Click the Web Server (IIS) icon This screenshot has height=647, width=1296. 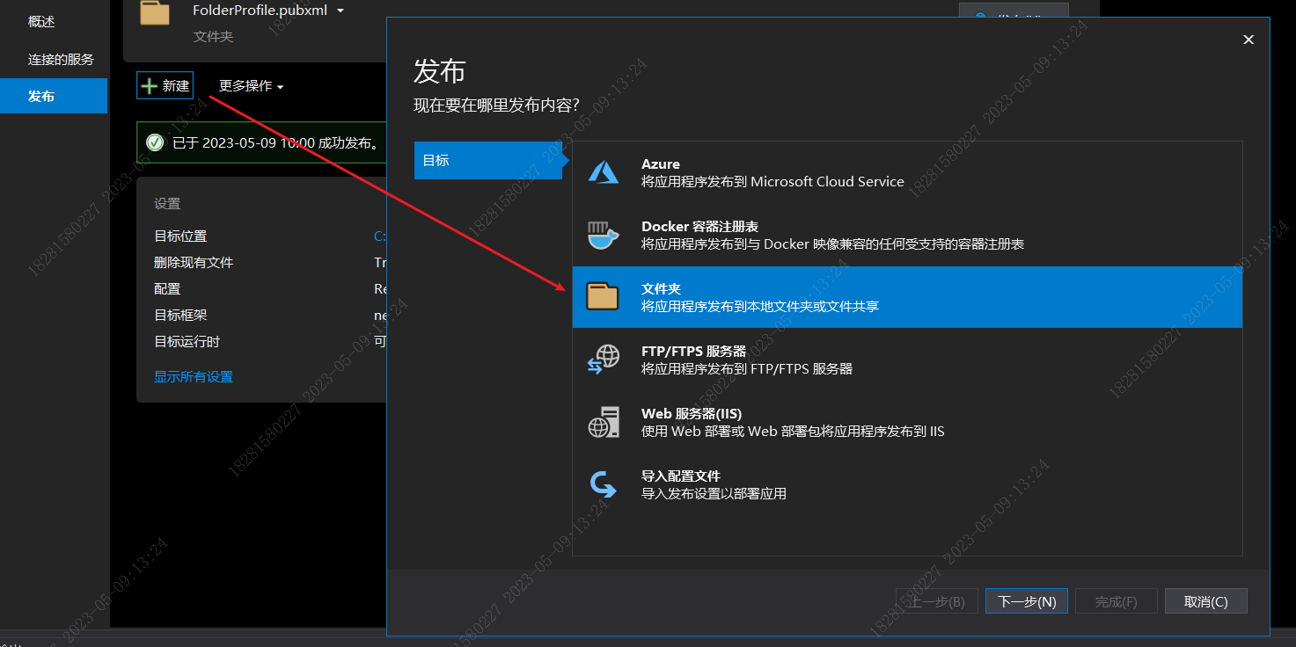[604, 422]
